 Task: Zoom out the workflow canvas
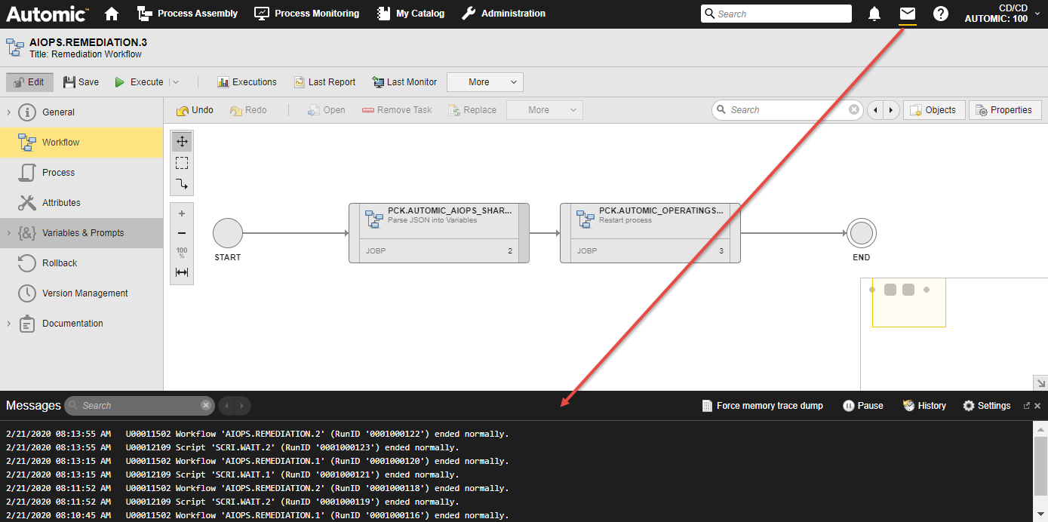tap(182, 233)
